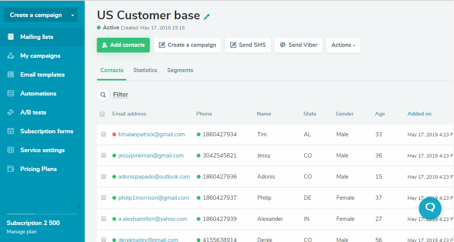Expand the Actions dropdown
Viewport: 454px width, 242px height.
343,45
